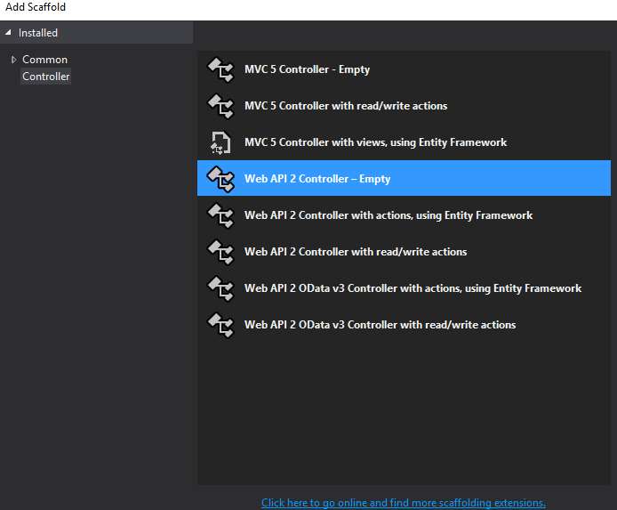
Task: Choose Web API 2 Controller with actions, Entity Framework
Action: click(389, 215)
